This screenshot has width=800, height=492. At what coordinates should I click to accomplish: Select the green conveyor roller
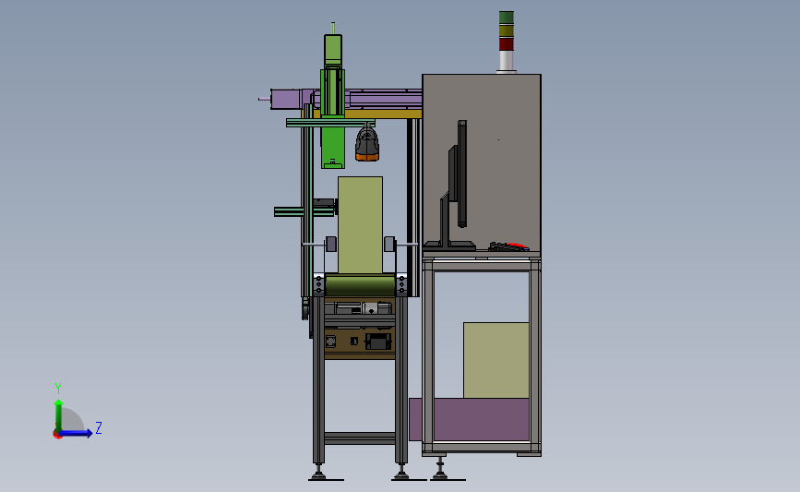click(x=360, y=285)
